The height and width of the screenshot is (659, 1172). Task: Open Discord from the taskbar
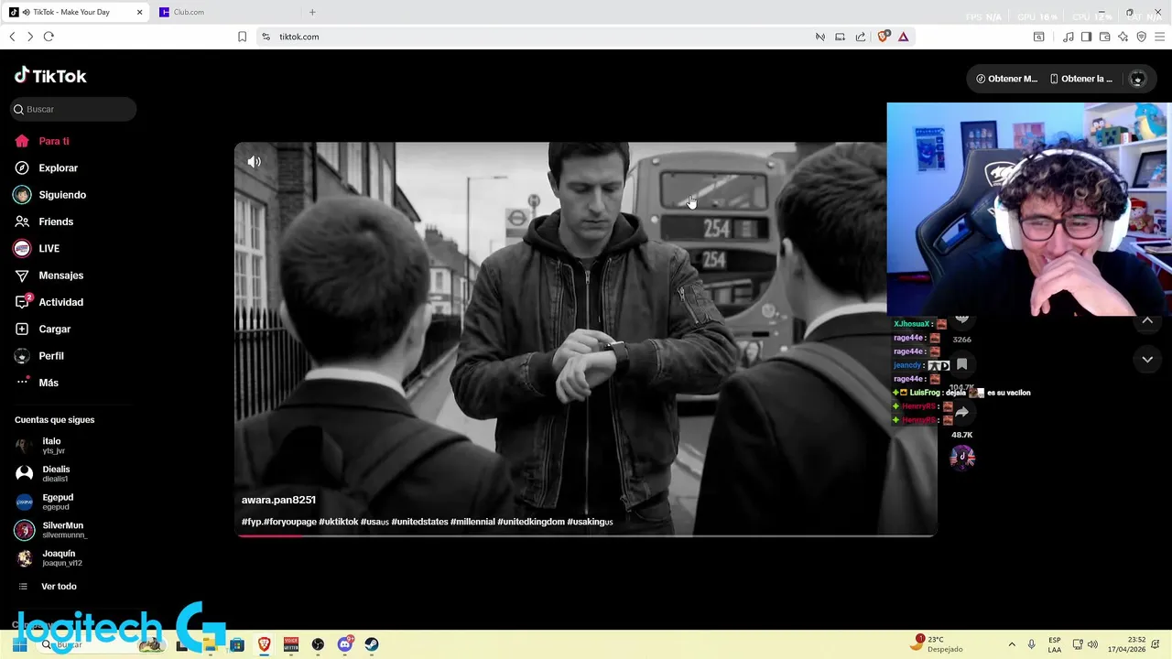[345, 644]
